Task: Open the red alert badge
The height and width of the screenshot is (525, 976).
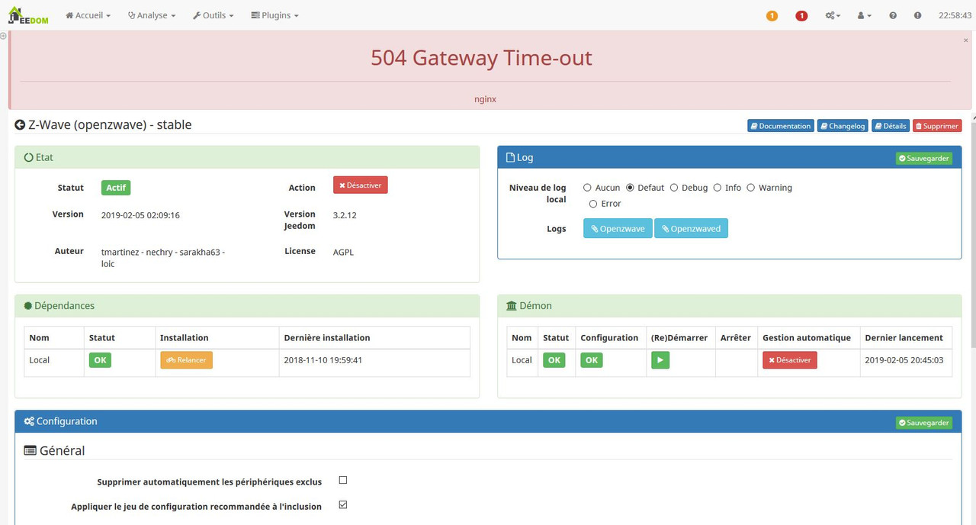Action: coord(801,16)
